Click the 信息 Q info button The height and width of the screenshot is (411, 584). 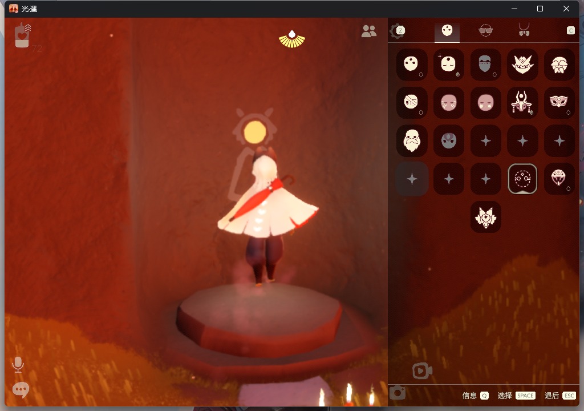click(475, 396)
